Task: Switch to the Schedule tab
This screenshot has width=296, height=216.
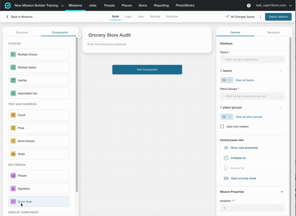Action: point(172,17)
